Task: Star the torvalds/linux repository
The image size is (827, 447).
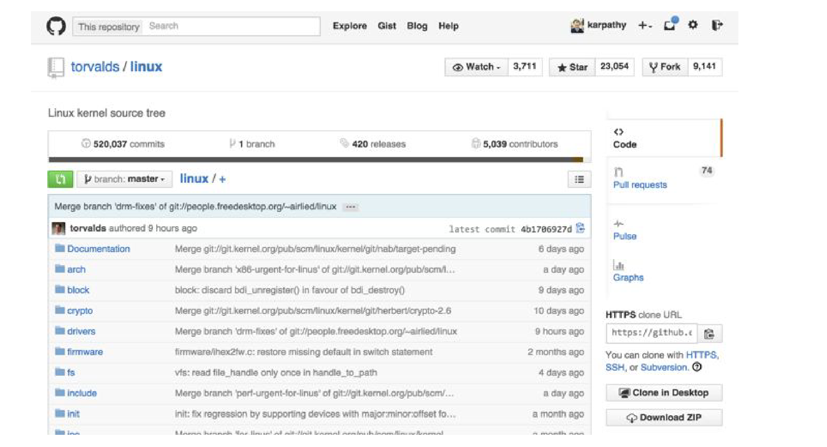Action: pos(572,67)
